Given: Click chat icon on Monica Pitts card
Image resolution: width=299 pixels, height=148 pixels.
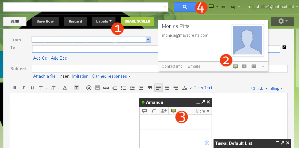Looking at the screenshot, I should 244,66.
